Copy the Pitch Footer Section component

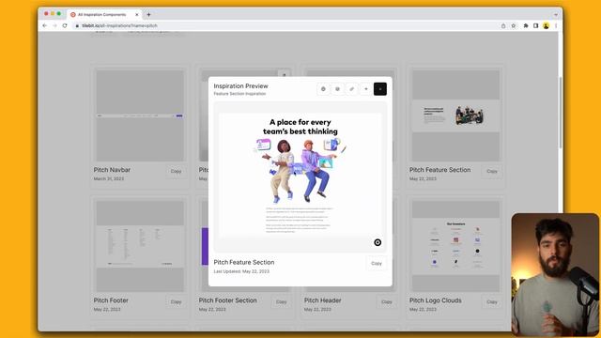point(282,302)
